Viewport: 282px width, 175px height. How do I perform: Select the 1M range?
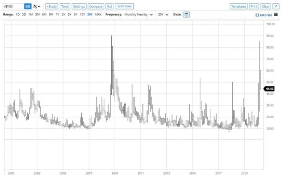[31, 14]
